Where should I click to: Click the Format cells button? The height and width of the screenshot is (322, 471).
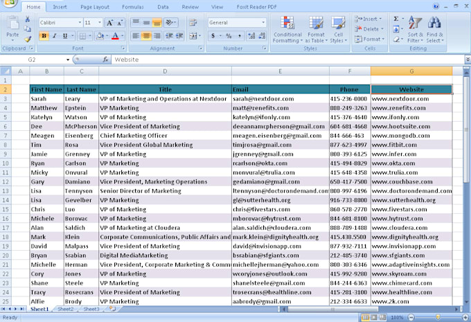pyautogui.click(x=369, y=39)
